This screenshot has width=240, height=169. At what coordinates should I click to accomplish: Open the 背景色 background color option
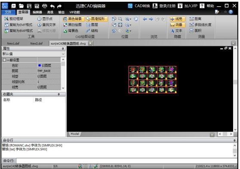click(x=71, y=31)
